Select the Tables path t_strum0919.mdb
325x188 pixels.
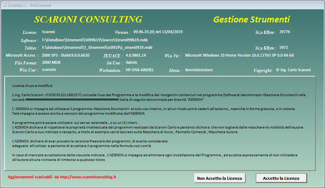coord(97,47)
